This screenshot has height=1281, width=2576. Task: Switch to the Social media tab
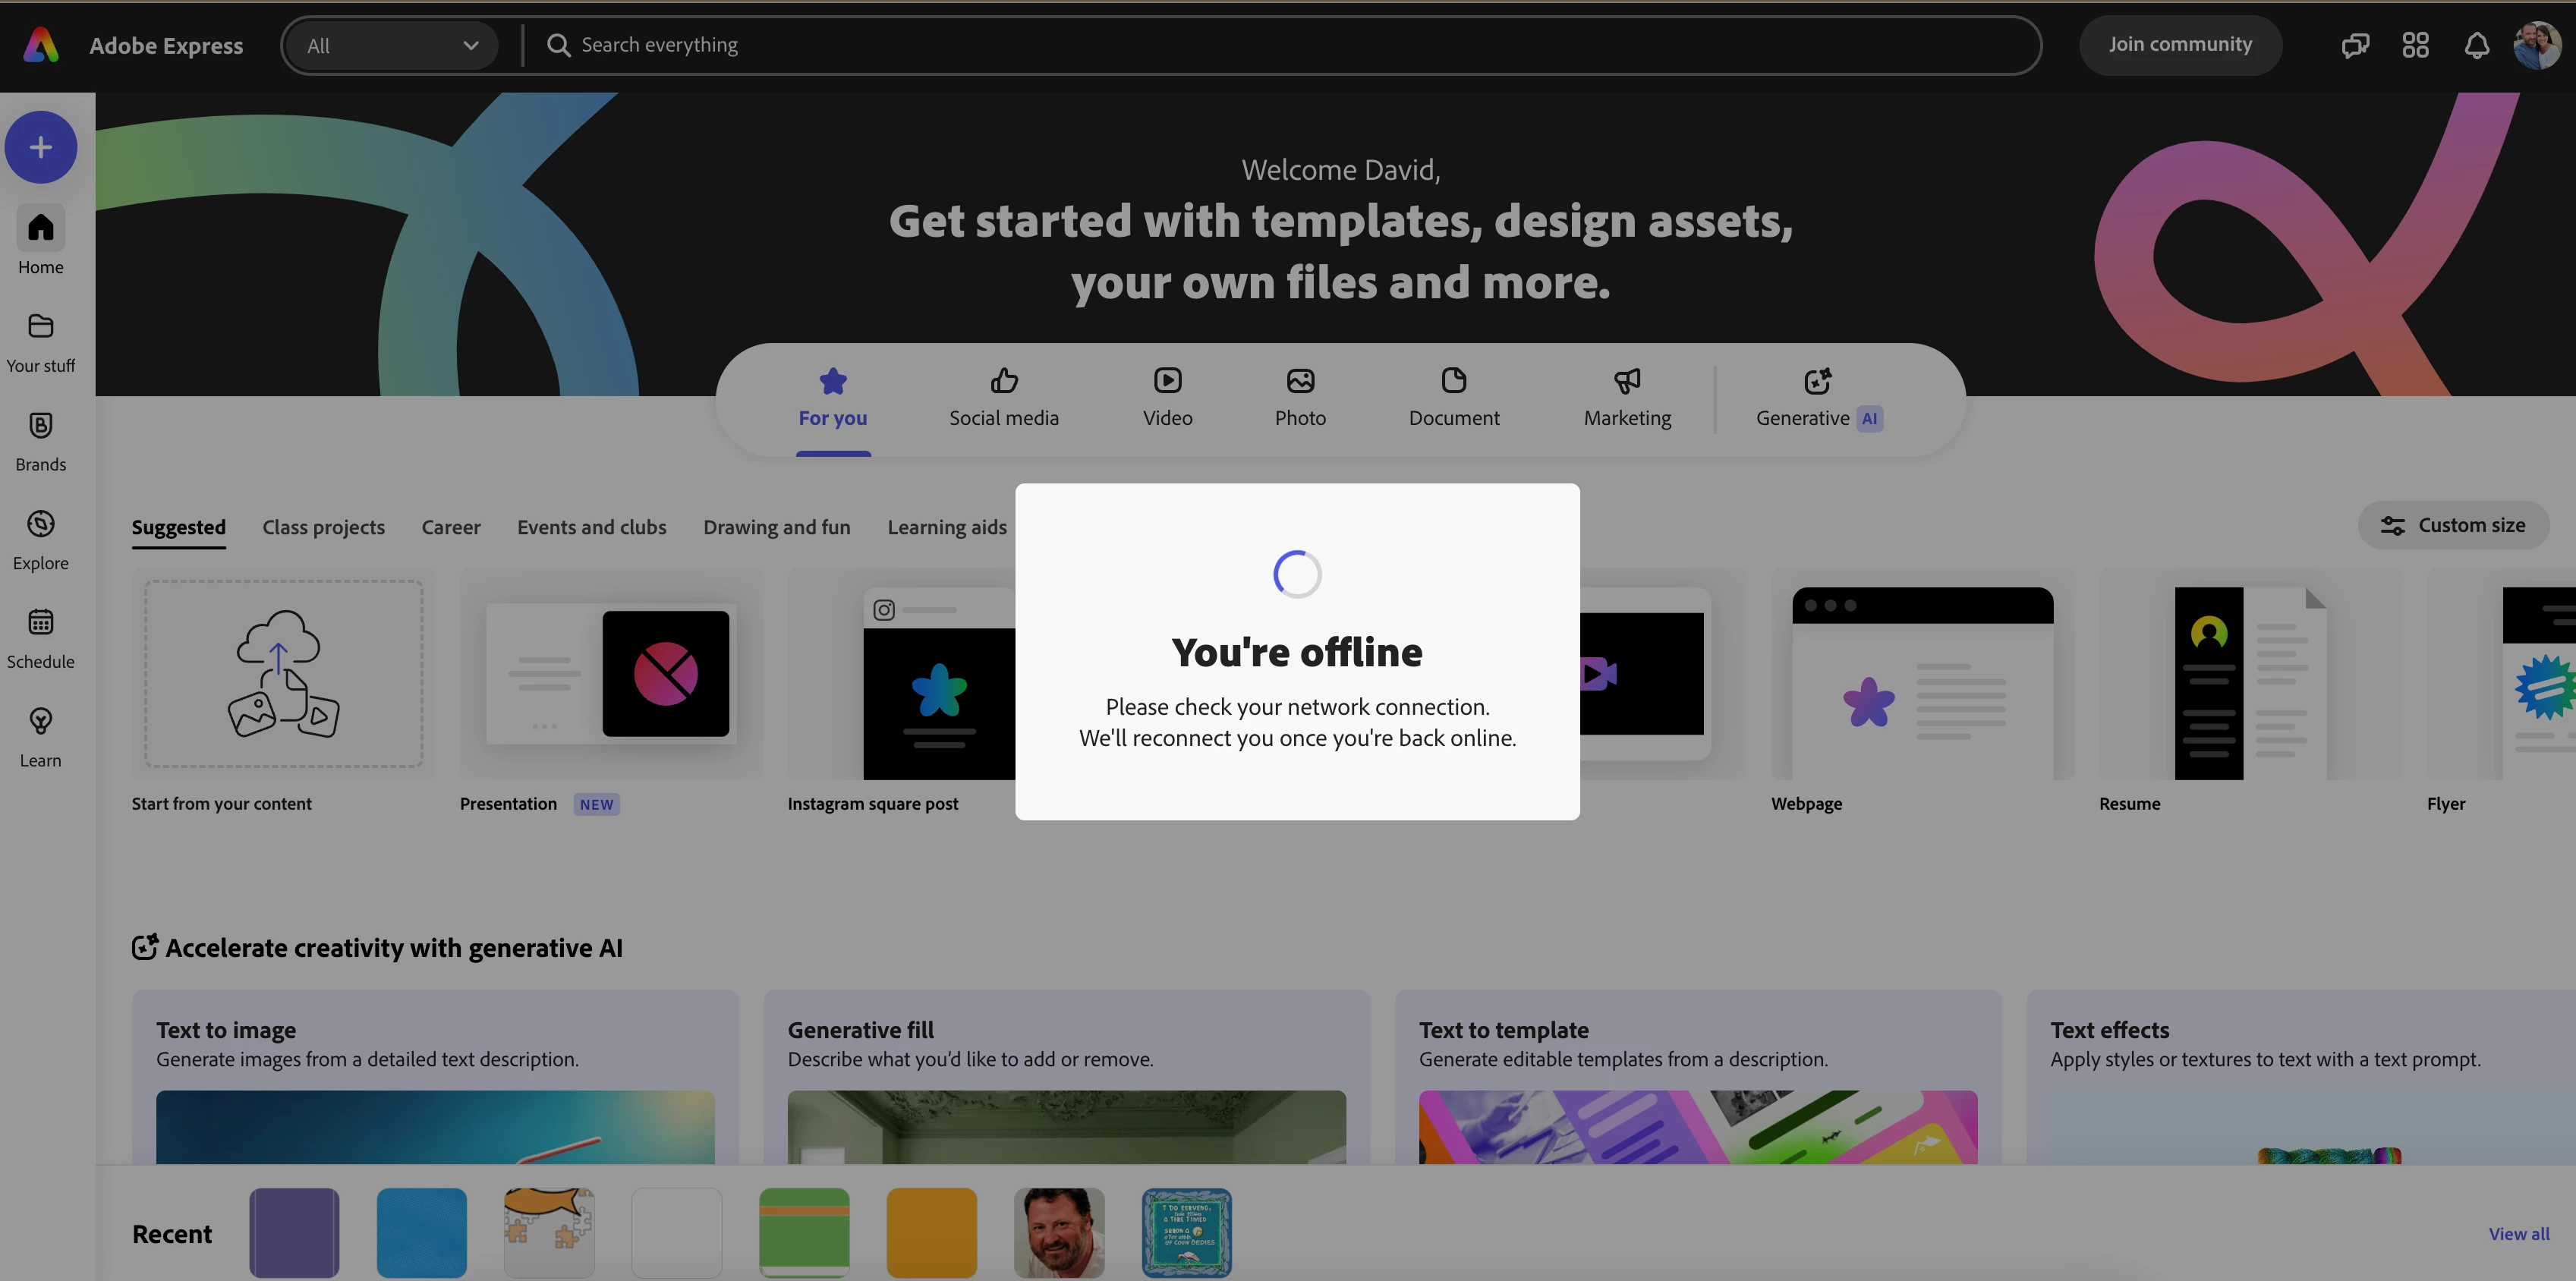tap(1003, 398)
